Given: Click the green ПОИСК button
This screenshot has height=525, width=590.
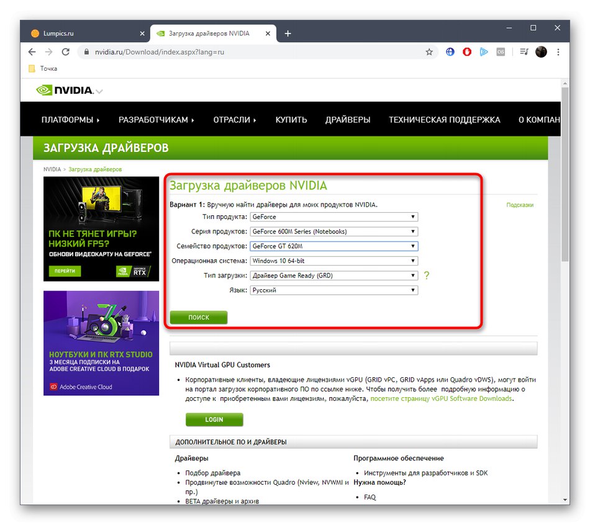Looking at the screenshot, I should pyautogui.click(x=198, y=317).
